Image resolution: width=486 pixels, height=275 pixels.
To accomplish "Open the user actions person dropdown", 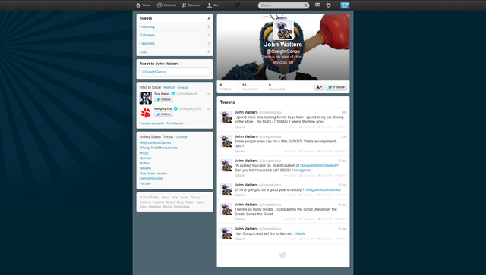I will tap(319, 87).
